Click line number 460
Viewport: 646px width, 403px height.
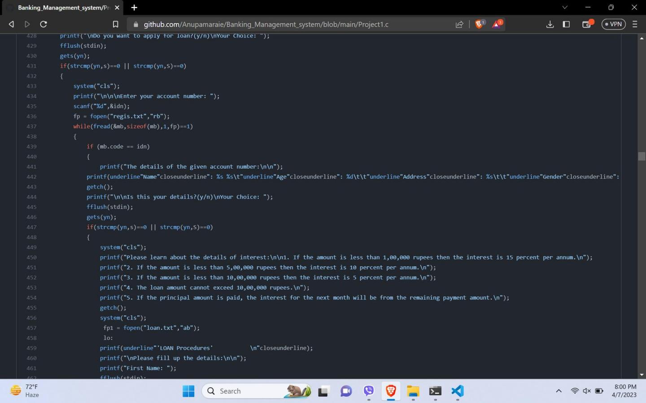click(x=31, y=358)
